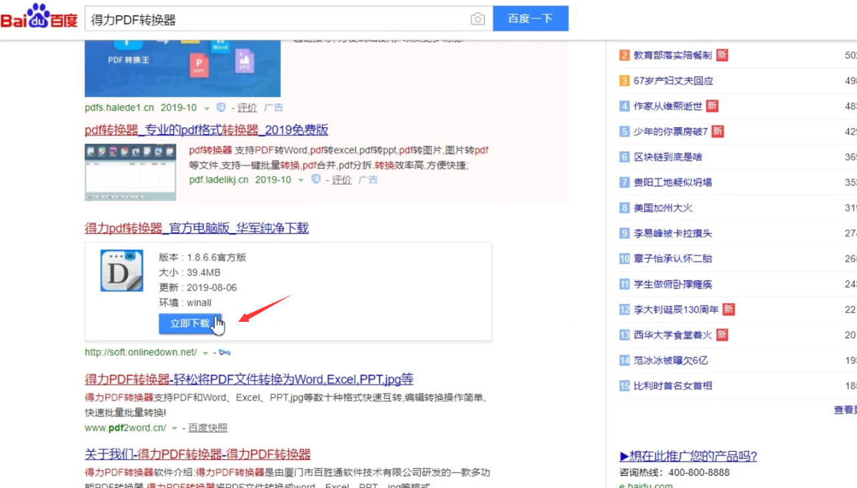Open hot search 贵阳工地疑似坍塌

pyautogui.click(x=673, y=183)
